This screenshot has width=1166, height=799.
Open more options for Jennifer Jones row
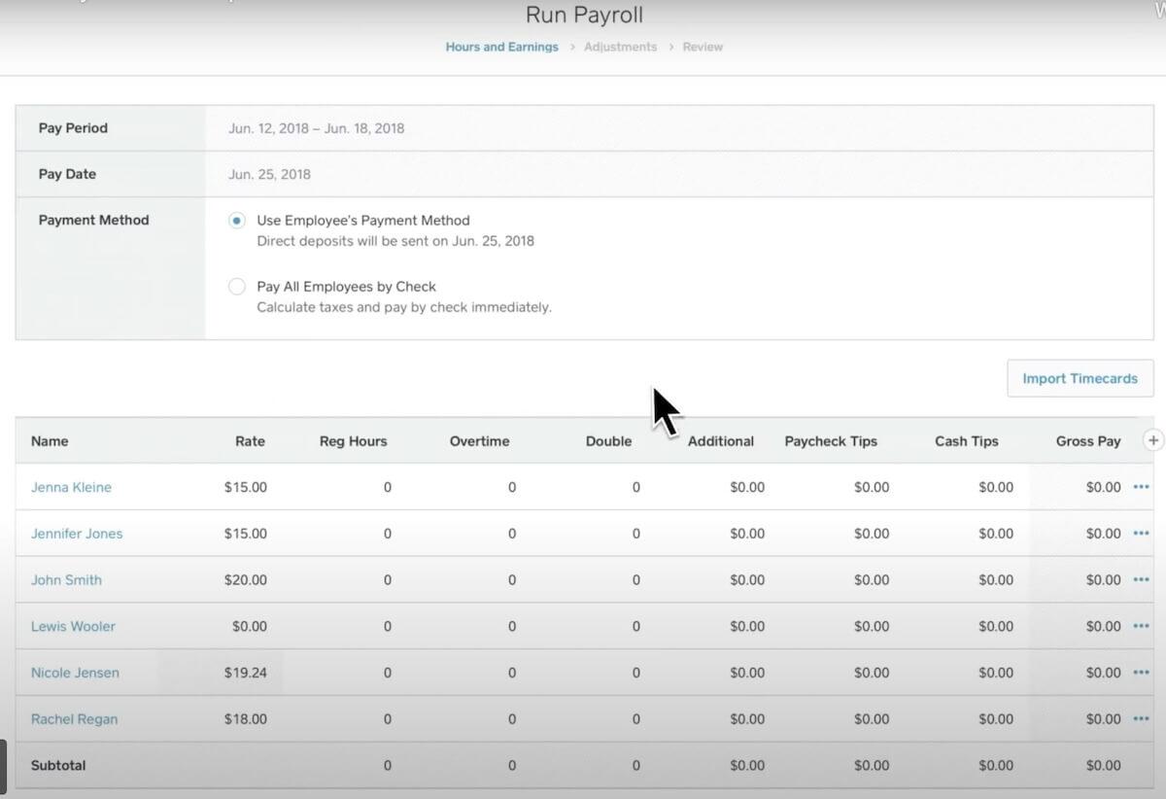point(1141,534)
